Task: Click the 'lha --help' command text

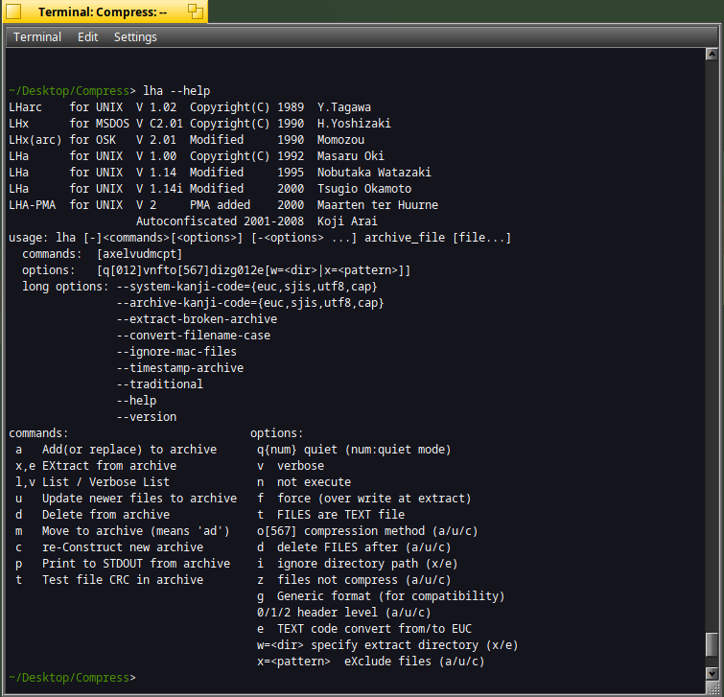Action: pyautogui.click(x=176, y=91)
